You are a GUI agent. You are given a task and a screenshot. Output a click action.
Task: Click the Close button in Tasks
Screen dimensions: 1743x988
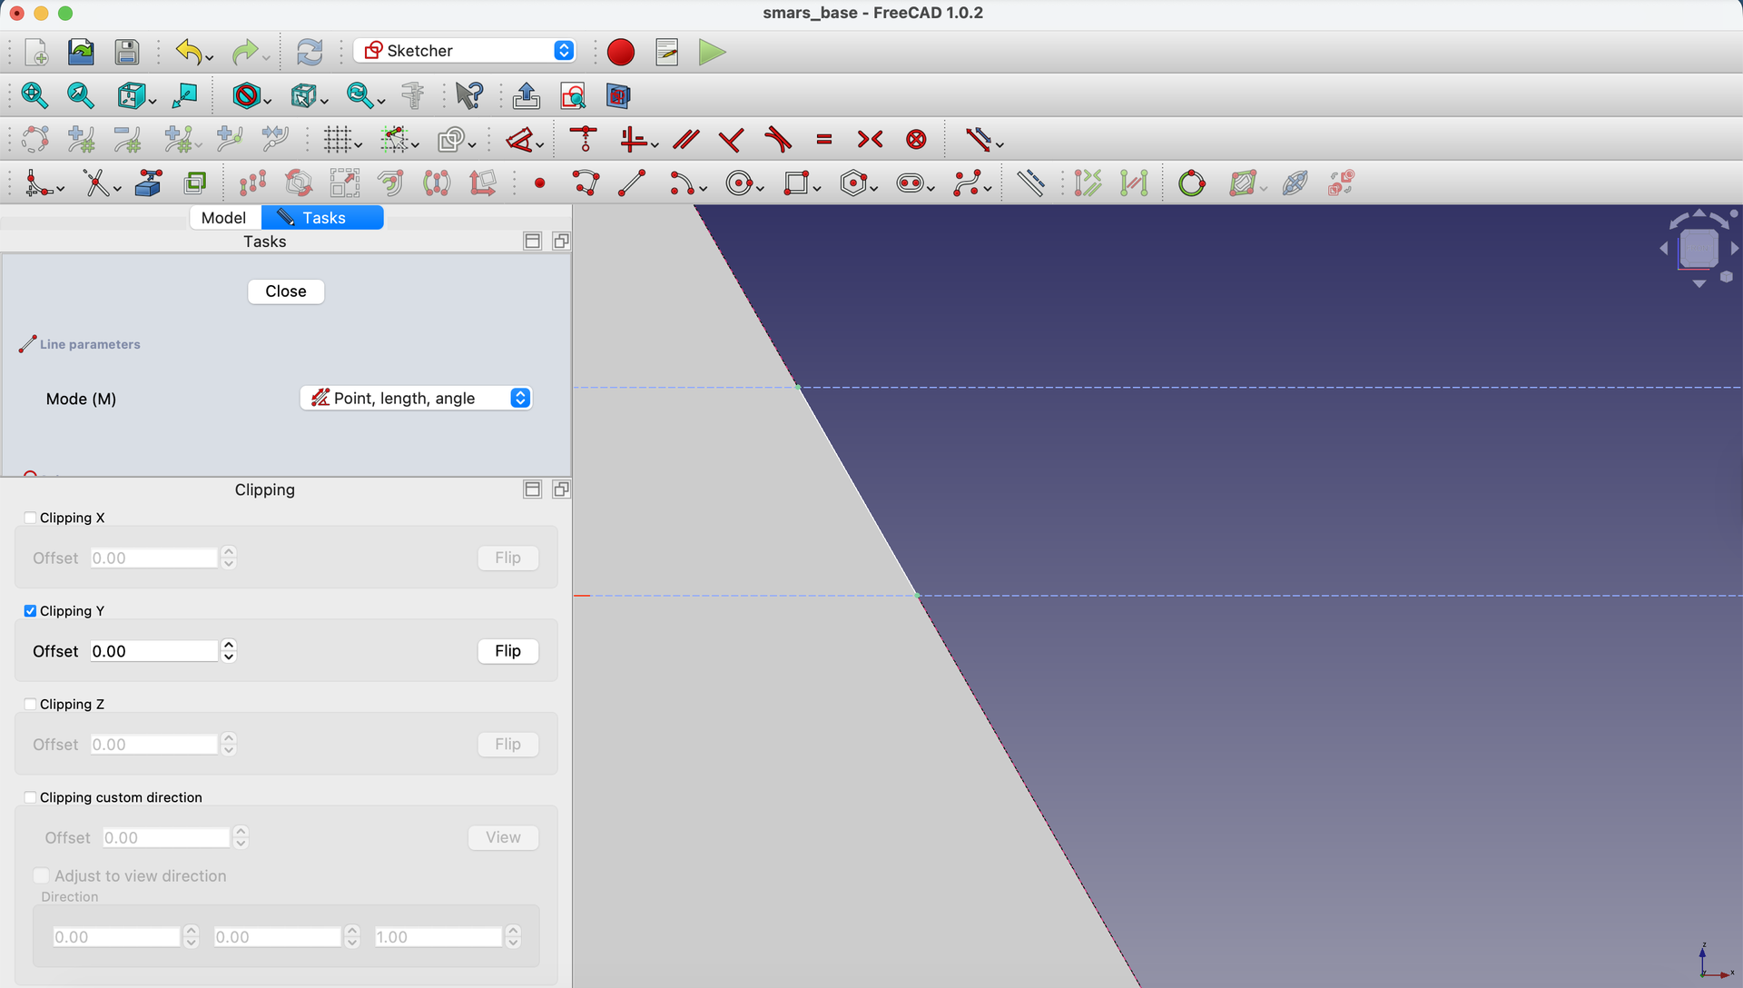tap(286, 291)
